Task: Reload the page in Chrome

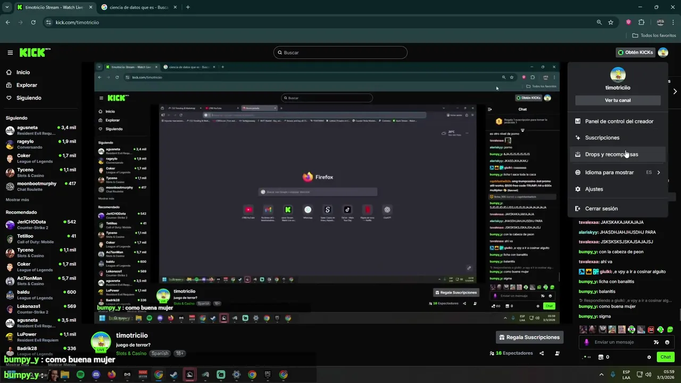Action: 33,22
